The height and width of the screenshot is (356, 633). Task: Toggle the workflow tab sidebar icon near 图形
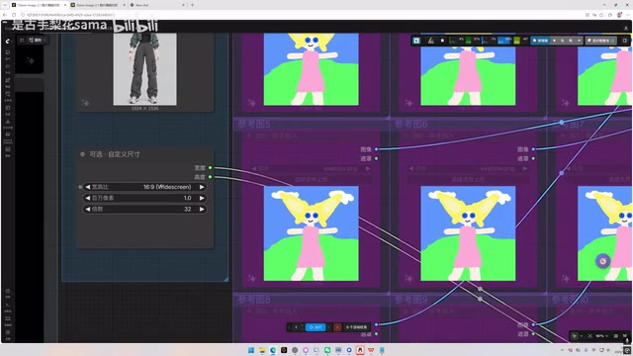[x=22, y=40]
